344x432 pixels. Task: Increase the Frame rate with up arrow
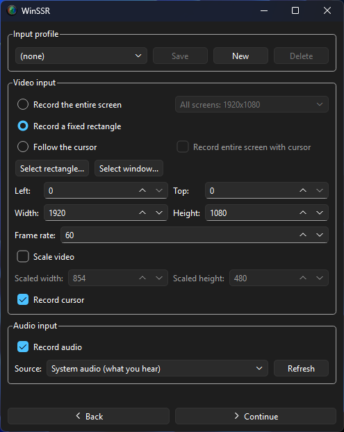tap(303, 235)
